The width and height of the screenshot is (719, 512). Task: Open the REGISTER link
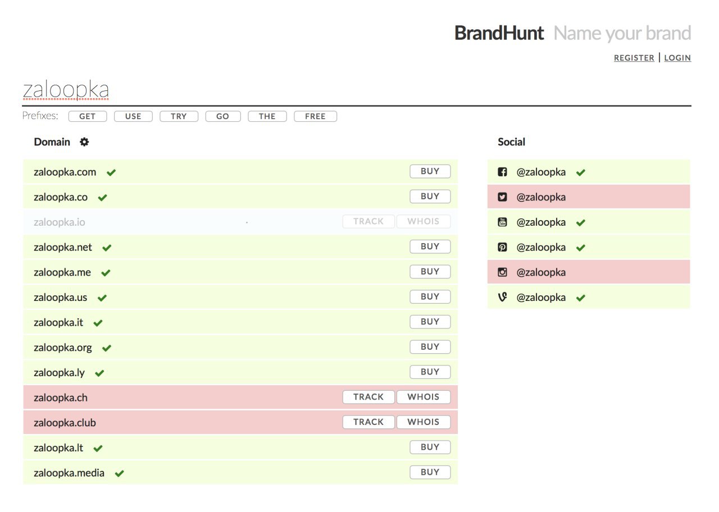(x=634, y=58)
